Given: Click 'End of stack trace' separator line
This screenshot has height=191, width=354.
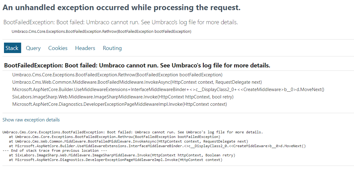Looking at the screenshot, I should point(55,151).
